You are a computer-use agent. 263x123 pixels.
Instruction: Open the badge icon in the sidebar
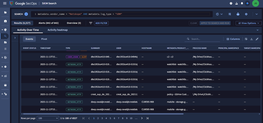(x=5, y=21)
